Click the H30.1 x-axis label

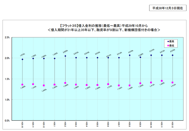point(54,124)
